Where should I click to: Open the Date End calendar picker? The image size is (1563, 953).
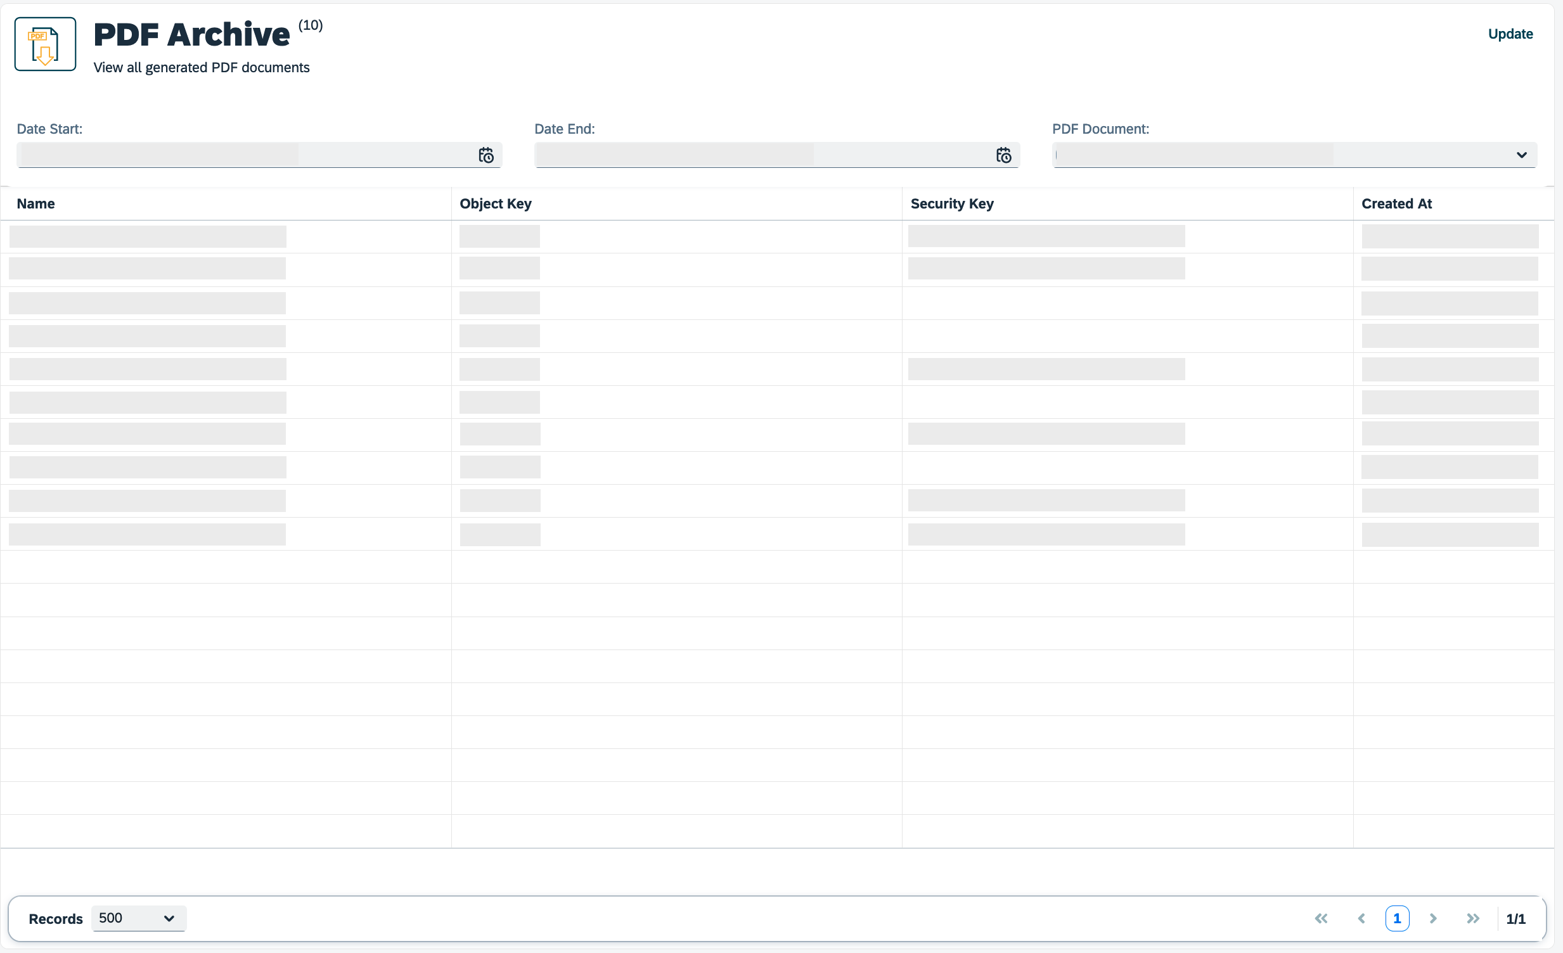point(1003,155)
